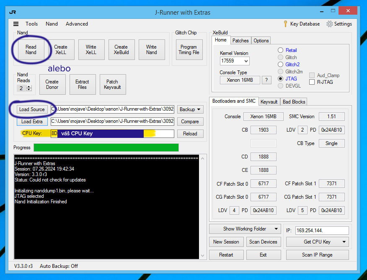Click Write XeLL button
Viewport: 367px width, 280px height.
(91, 49)
